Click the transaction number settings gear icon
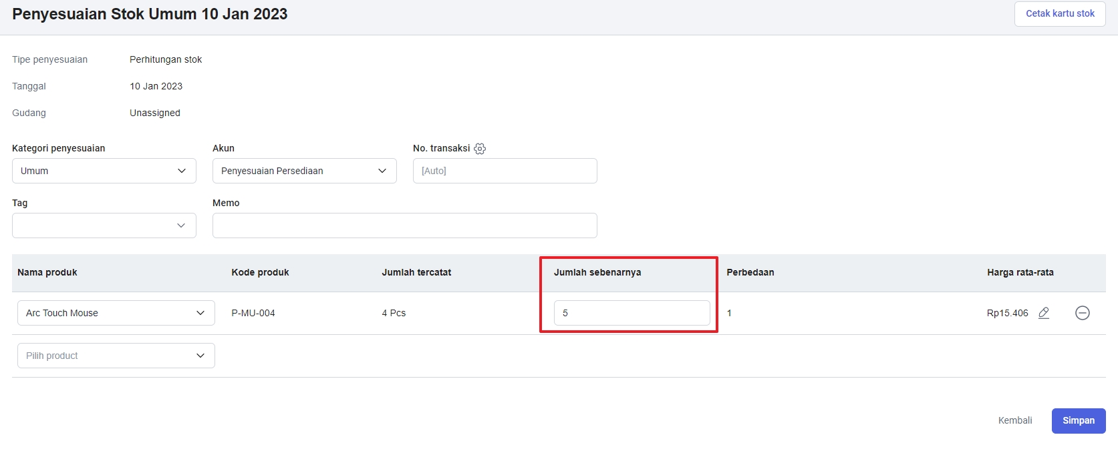The height and width of the screenshot is (451, 1118). 480,149
